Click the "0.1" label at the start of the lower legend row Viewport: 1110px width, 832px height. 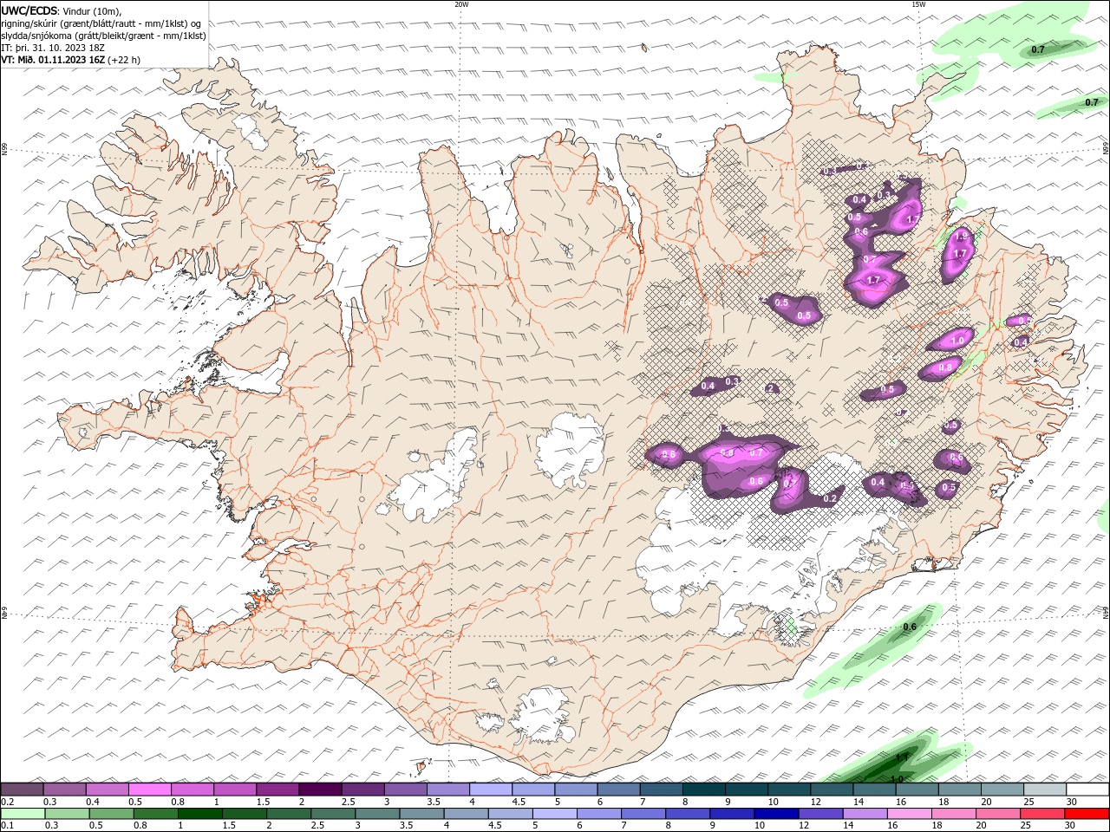tap(8, 825)
